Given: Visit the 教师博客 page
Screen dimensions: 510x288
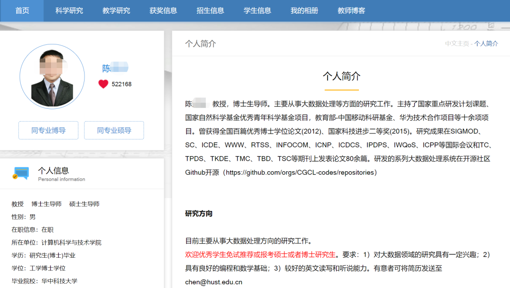Looking at the screenshot, I should point(351,10).
